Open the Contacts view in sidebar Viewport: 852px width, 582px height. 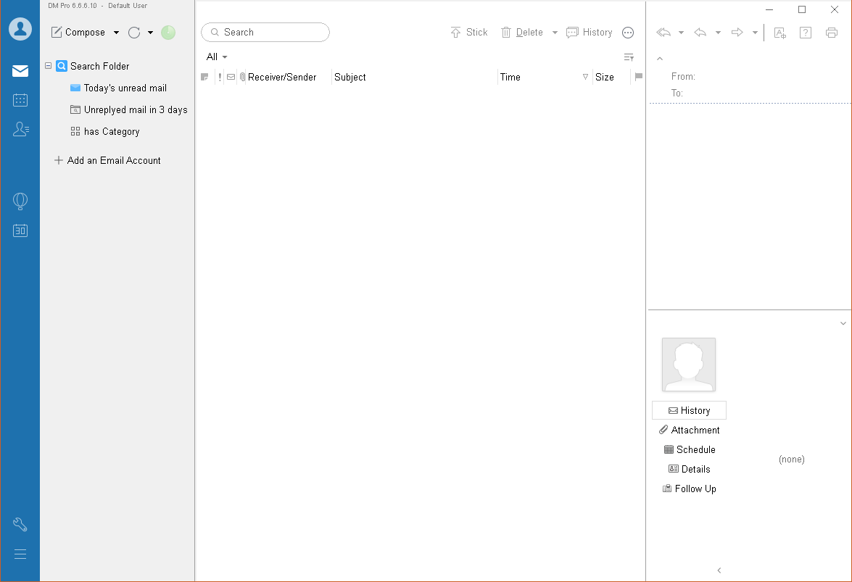pos(20,129)
